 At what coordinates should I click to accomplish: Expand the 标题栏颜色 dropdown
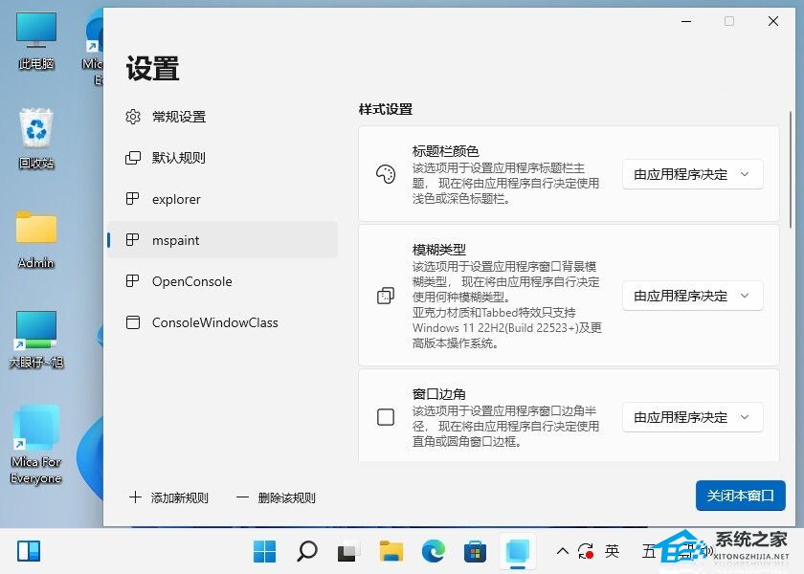pyautogui.click(x=692, y=174)
